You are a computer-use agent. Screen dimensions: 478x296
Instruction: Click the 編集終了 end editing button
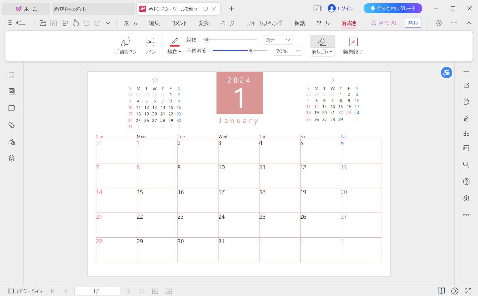(353, 46)
